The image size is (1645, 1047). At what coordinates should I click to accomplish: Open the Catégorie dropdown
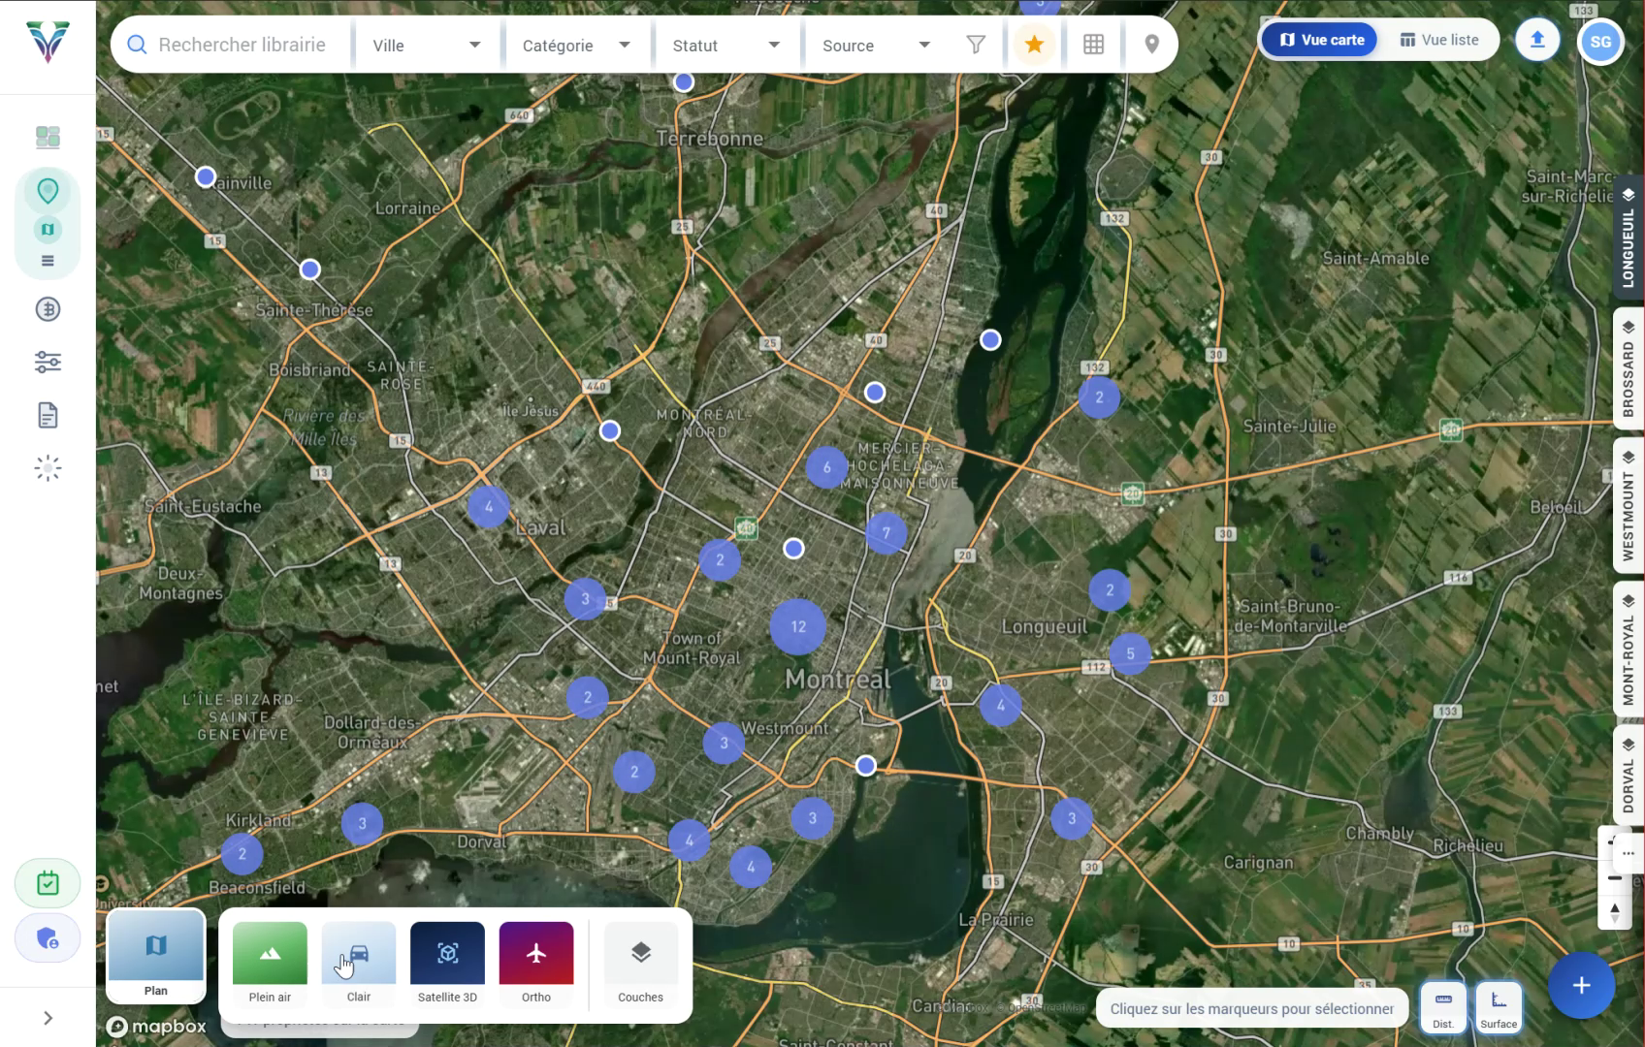(575, 46)
